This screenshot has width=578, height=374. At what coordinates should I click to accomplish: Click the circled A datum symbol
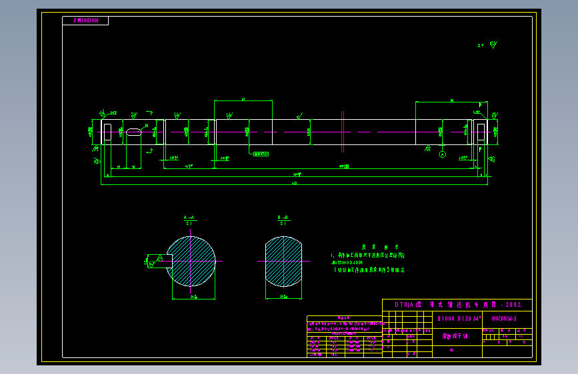point(443,154)
